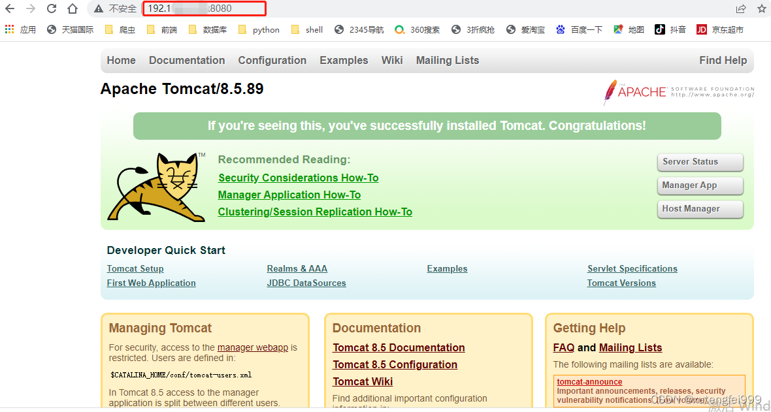
Task: Open 3折疯抢 bookmark
Action: coord(473,29)
